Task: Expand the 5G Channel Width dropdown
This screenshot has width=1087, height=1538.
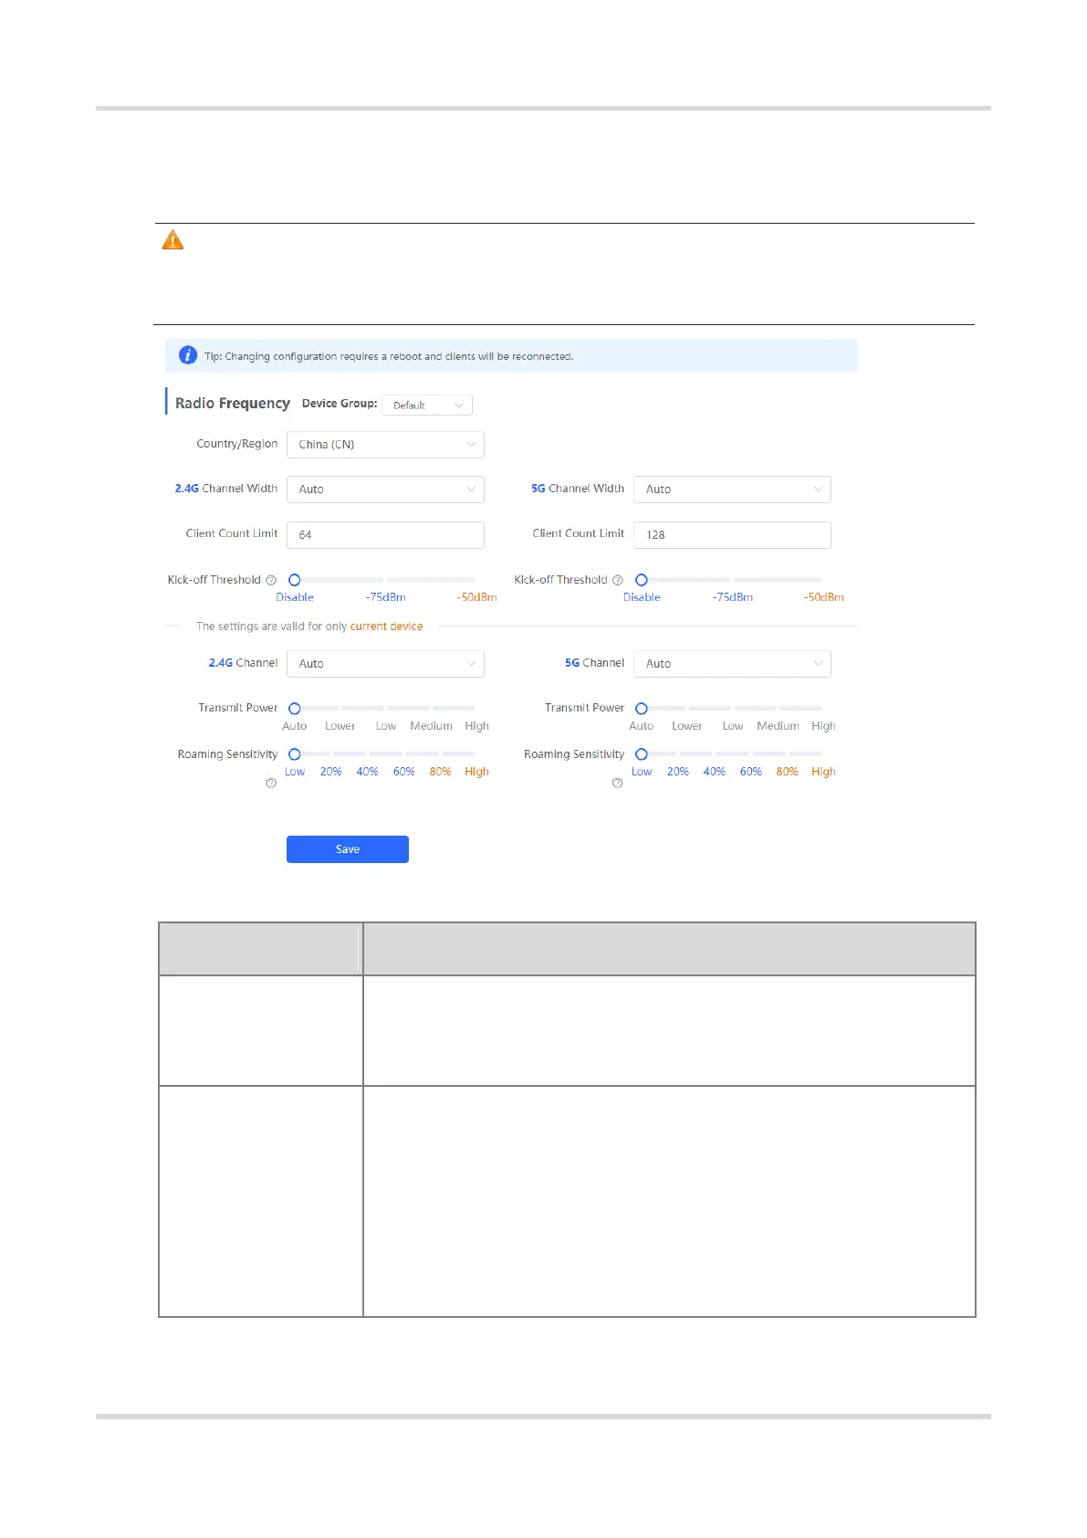Action: click(x=732, y=490)
